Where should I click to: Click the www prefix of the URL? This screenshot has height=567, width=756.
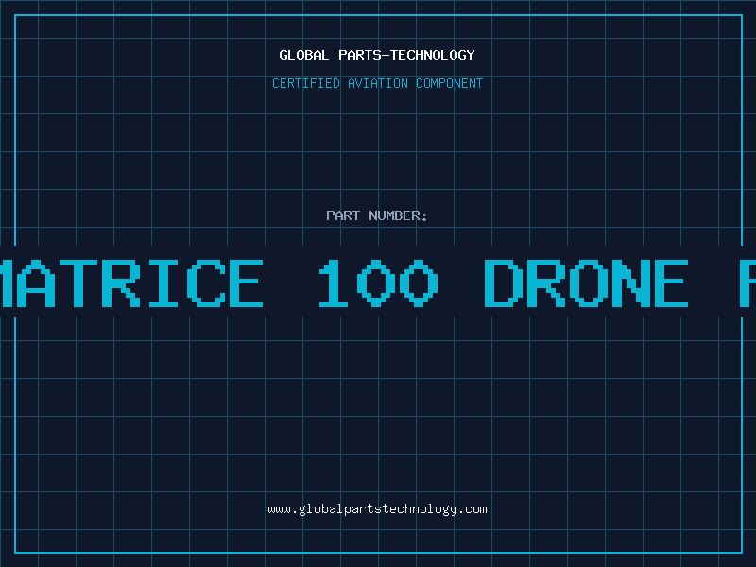pyautogui.click(x=279, y=509)
